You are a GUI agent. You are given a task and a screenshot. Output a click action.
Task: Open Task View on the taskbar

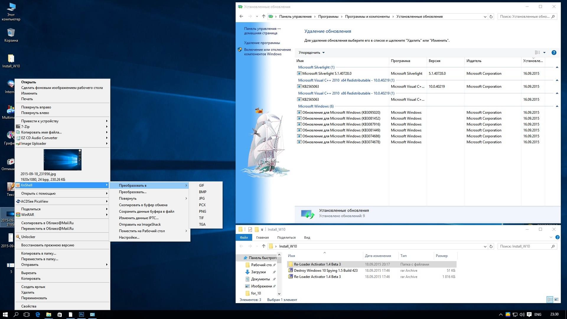tap(27, 315)
